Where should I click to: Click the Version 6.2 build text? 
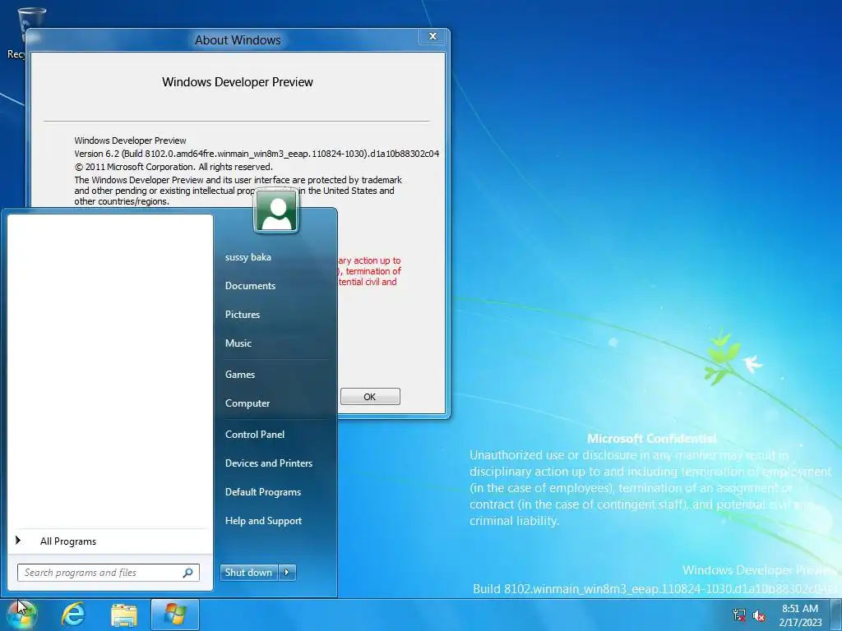[x=257, y=154]
